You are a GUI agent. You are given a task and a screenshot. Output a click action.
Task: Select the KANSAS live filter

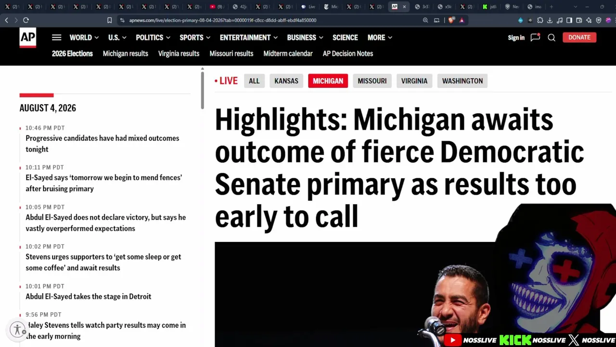tap(286, 81)
